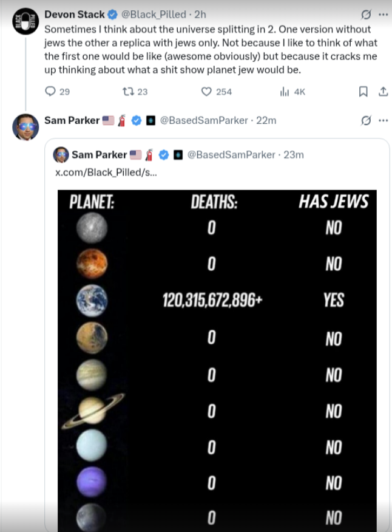Open the Devon Stack display name
Screen dimensions: 392x532
(75, 15)
